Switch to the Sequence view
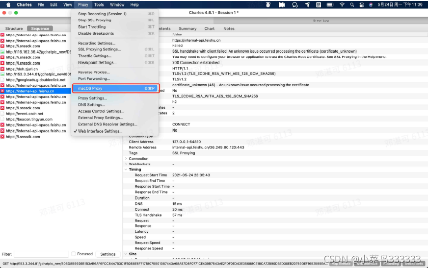This screenshot has width=428, height=268. click(40, 28)
